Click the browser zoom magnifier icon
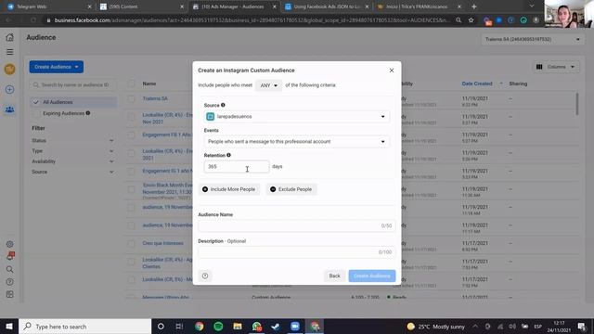Image resolution: width=594 pixels, height=334 pixels. point(458,20)
